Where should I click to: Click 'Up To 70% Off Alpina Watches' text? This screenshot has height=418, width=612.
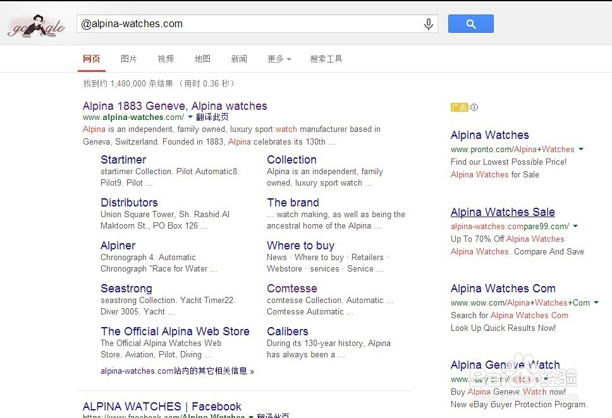point(508,239)
